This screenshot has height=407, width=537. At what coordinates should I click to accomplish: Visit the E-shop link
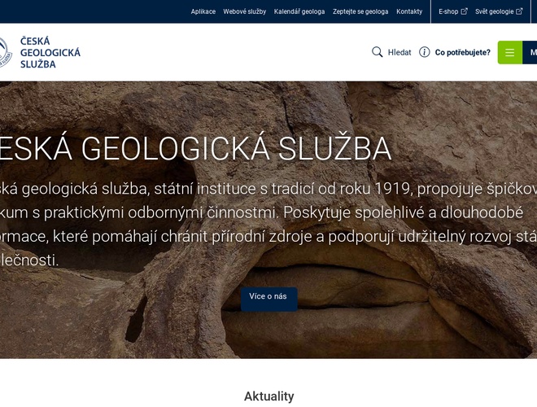(448, 11)
